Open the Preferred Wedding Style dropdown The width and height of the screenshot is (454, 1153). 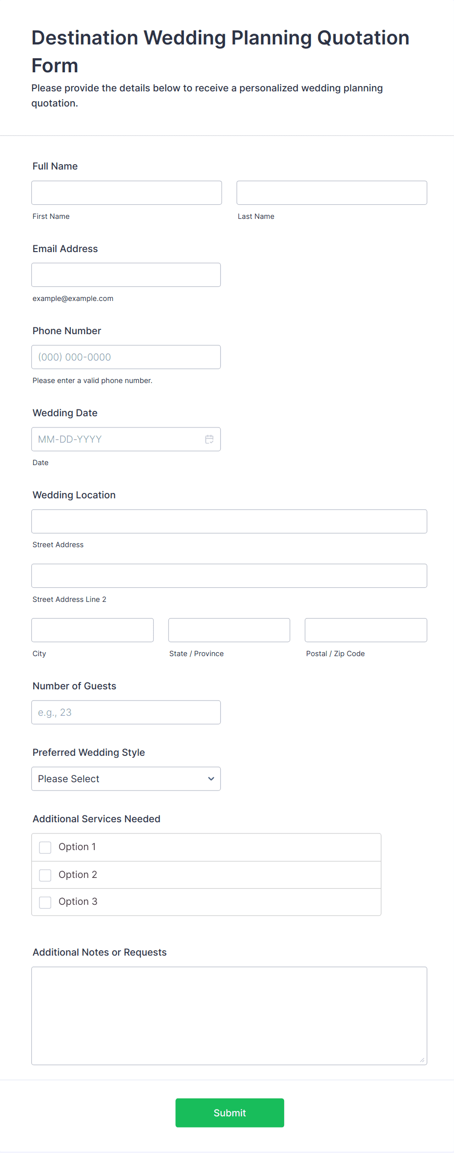coord(125,778)
